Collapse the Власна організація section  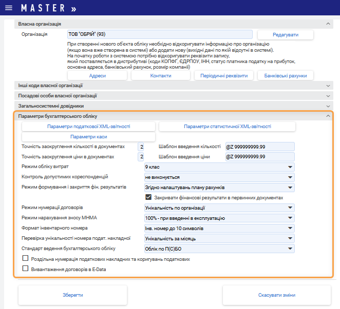(328, 24)
